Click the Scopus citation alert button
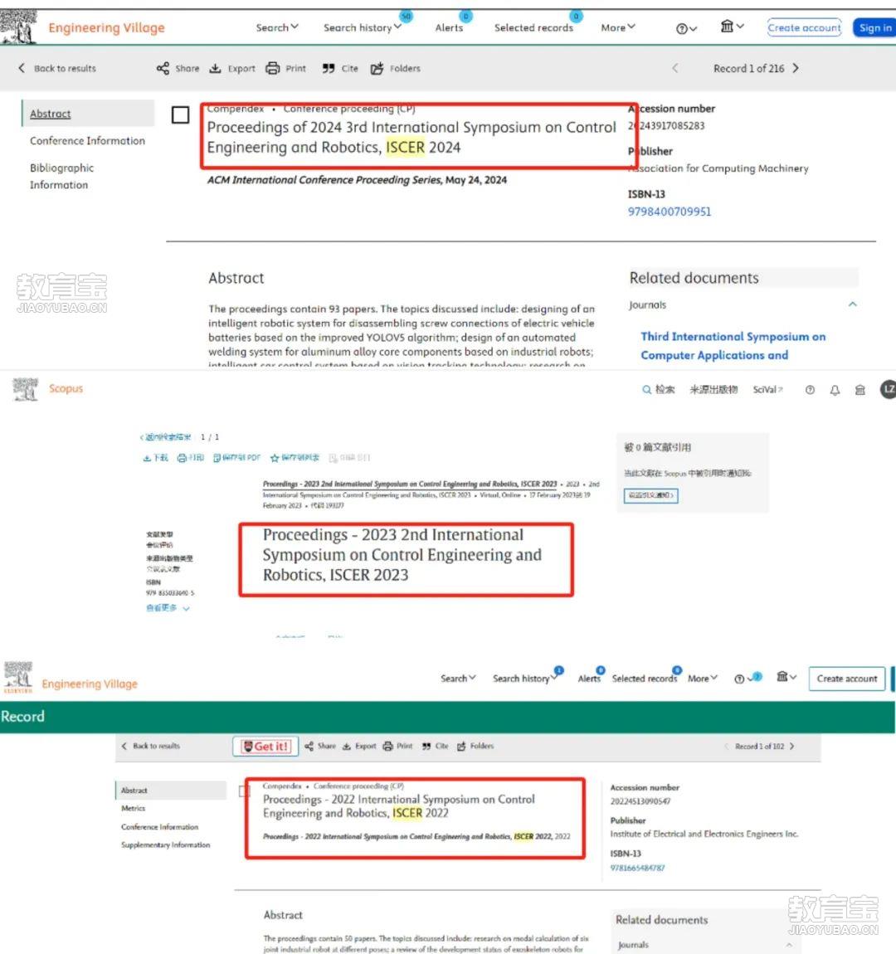This screenshot has height=954, width=896. (x=650, y=495)
